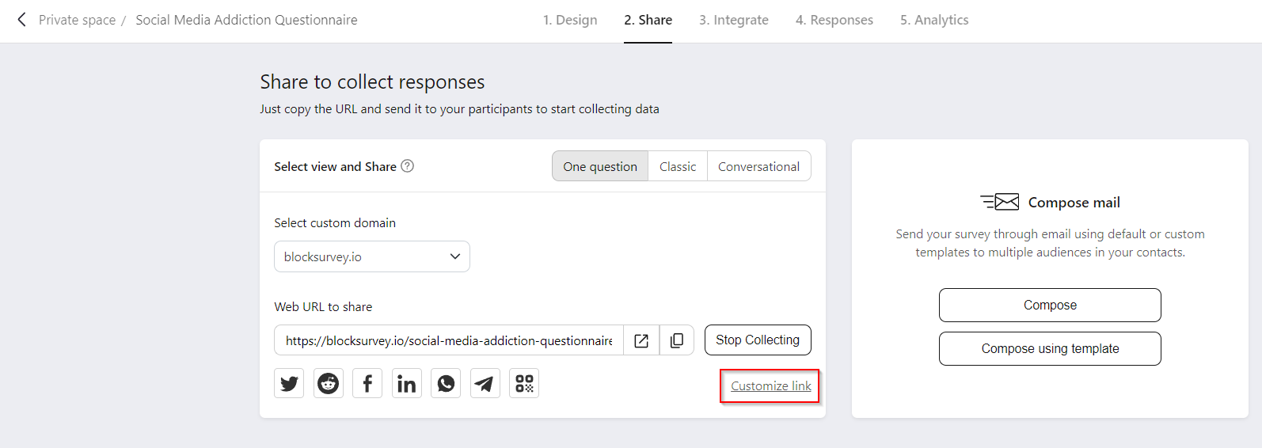Share survey via Telegram icon
The image size is (1262, 448).
pos(485,384)
